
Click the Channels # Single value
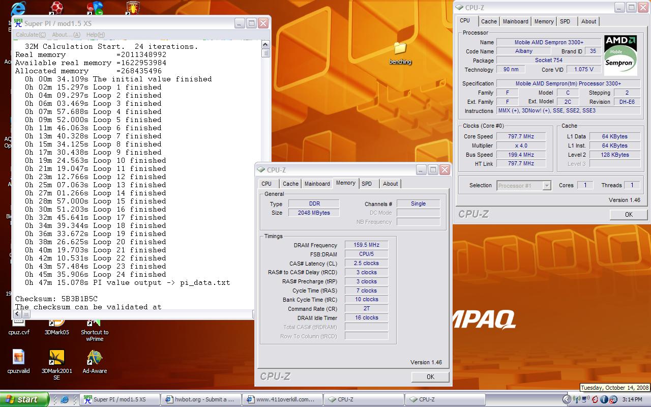click(418, 203)
